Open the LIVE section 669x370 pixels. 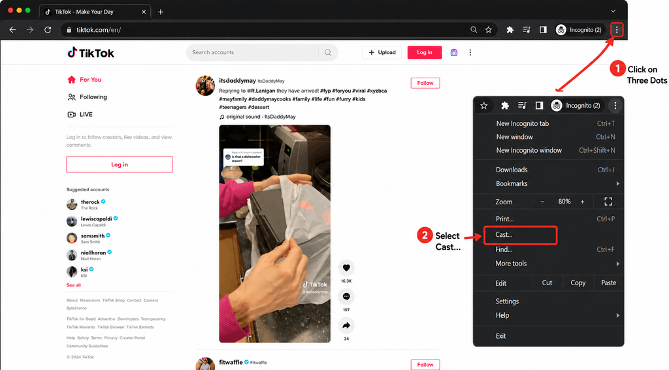click(80, 114)
